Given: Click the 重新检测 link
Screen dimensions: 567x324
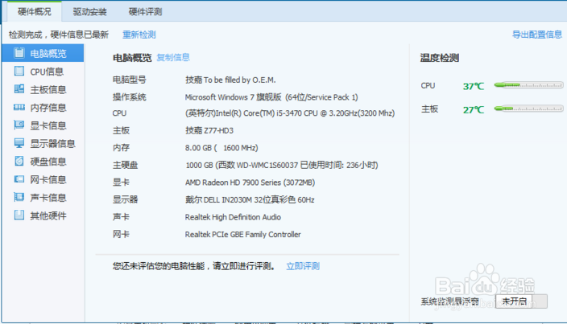Looking at the screenshot, I should tap(139, 35).
